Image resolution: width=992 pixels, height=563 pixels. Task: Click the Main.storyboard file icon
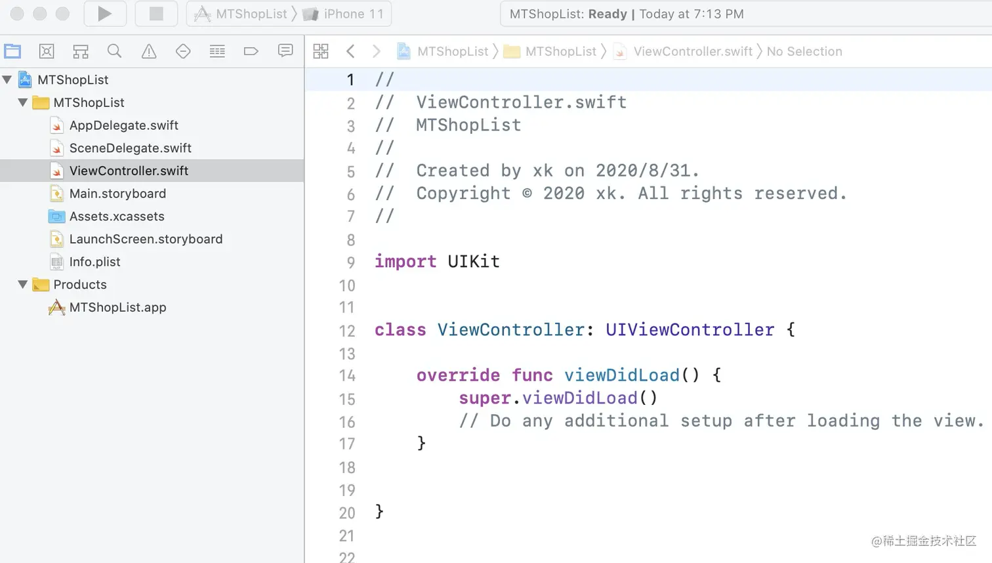[x=57, y=194]
